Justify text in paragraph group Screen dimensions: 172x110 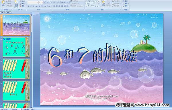pyautogui.click(x=62, y=6)
